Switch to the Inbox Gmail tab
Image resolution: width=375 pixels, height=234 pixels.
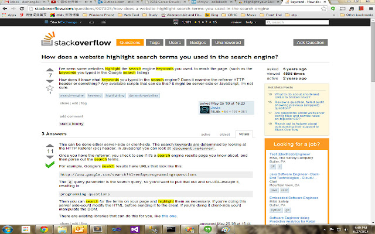tap(23, 2)
